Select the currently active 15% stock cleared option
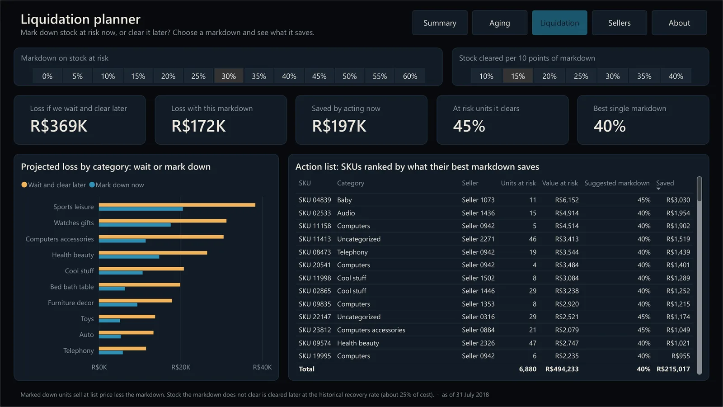723x407 pixels. 518,76
